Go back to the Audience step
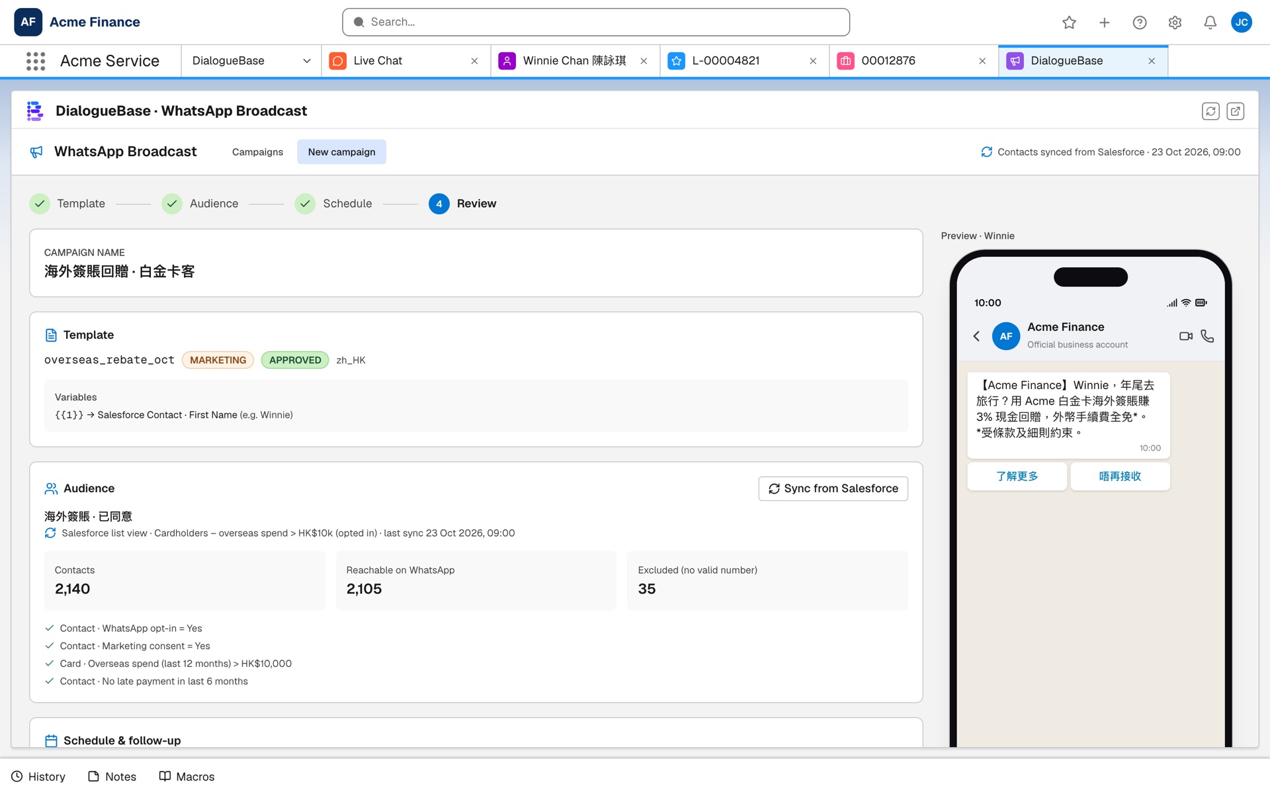The height and width of the screenshot is (794, 1270). click(200, 204)
